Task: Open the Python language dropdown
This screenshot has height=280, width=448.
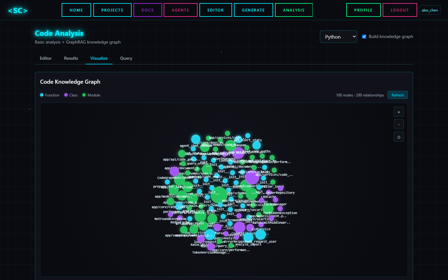Action: coord(338,37)
